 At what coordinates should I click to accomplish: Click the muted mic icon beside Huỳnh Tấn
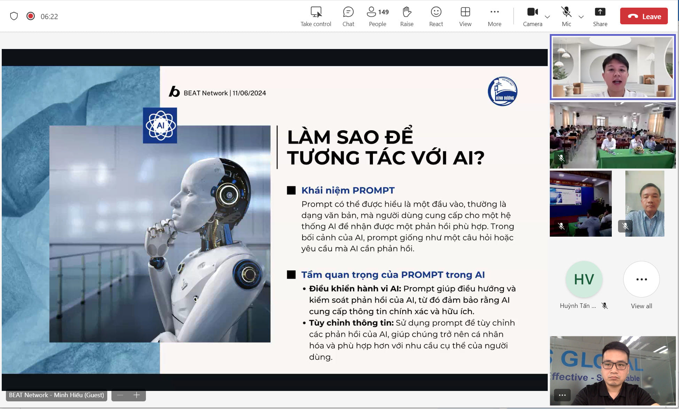point(605,306)
